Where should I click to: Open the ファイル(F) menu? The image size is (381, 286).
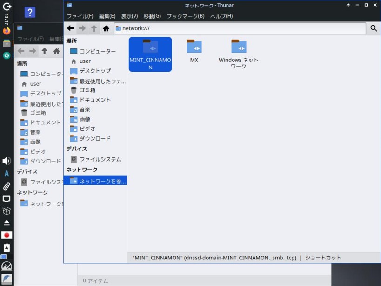pyautogui.click(x=80, y=16)
